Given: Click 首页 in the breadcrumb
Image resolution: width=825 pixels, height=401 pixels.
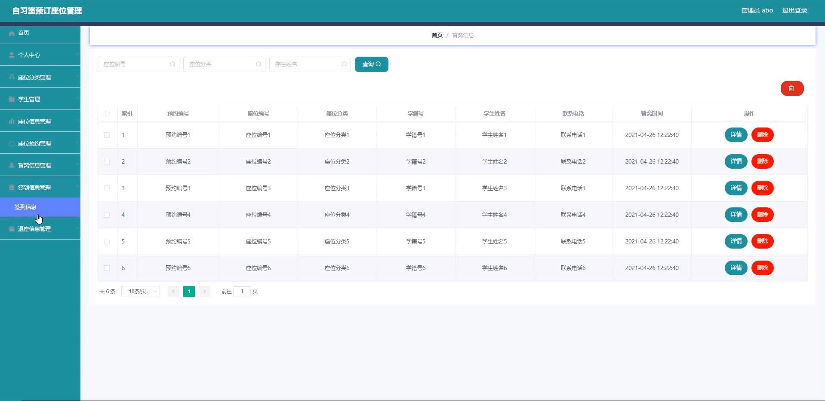Looking at the screenshot, I should (x=437, y=35).
